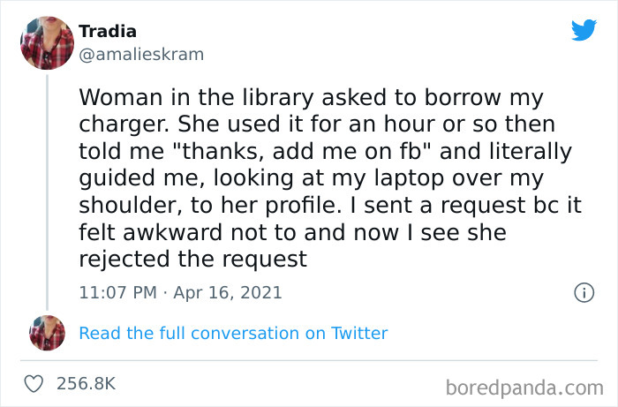
Task: Visit the @amalieskram handle
Action: click(141, 54)
